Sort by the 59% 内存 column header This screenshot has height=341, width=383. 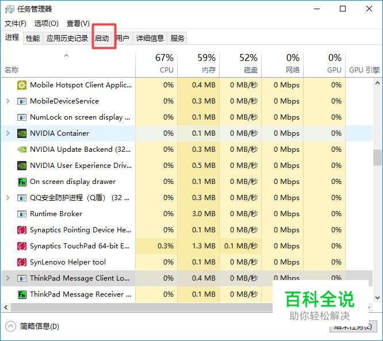[x=198, y=65]
